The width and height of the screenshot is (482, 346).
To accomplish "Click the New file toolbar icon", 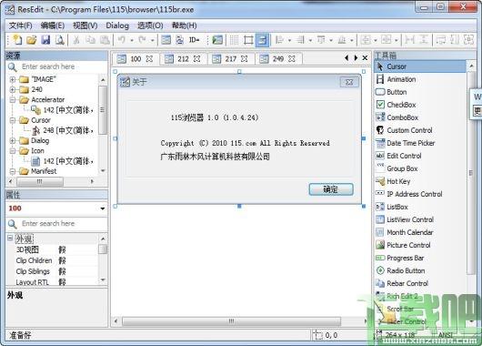I will point(17,40).
